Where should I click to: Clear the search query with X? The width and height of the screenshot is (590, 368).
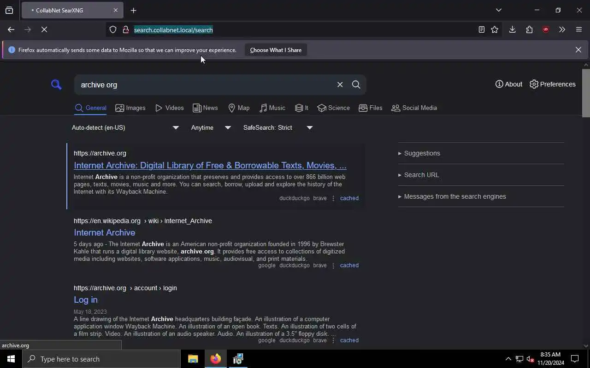[340, 85]
